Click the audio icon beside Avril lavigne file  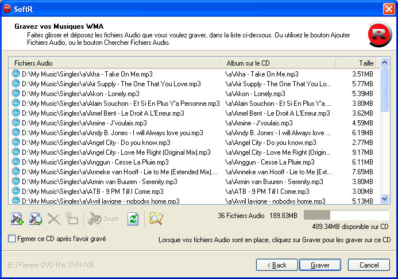point(16,200)
